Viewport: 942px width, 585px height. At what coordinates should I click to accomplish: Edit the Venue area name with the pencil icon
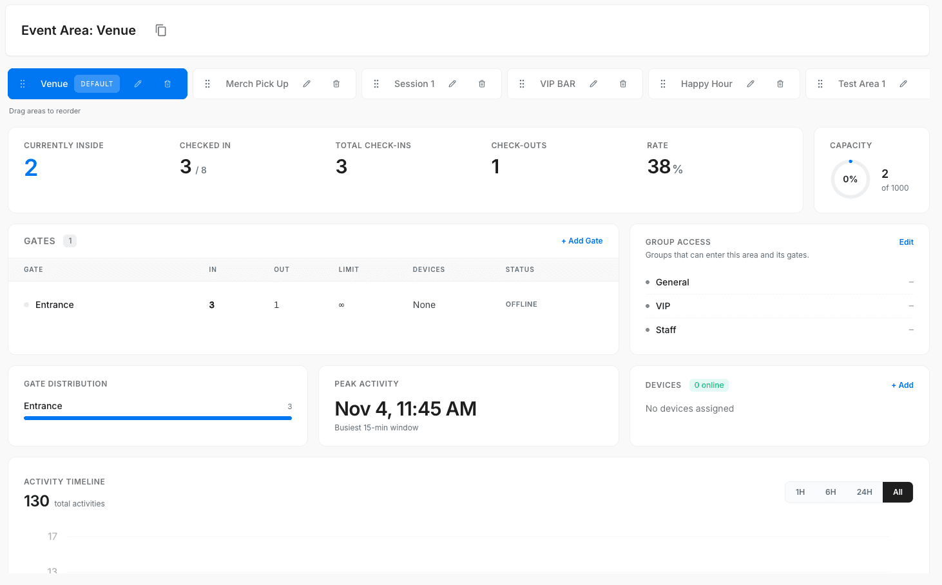137,83
